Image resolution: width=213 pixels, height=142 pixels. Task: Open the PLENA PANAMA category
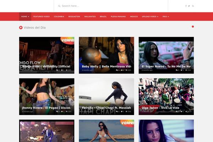[x=118, y=17]
